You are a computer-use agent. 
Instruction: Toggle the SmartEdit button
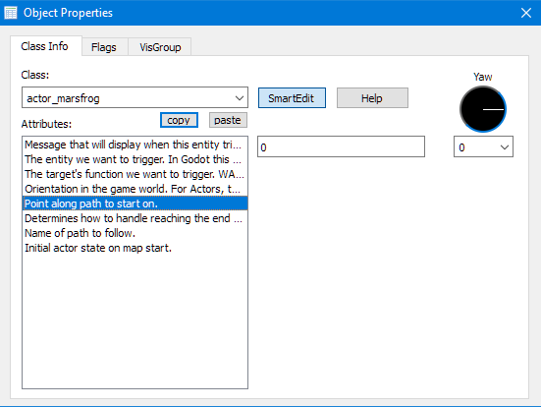tap(292, 98)
